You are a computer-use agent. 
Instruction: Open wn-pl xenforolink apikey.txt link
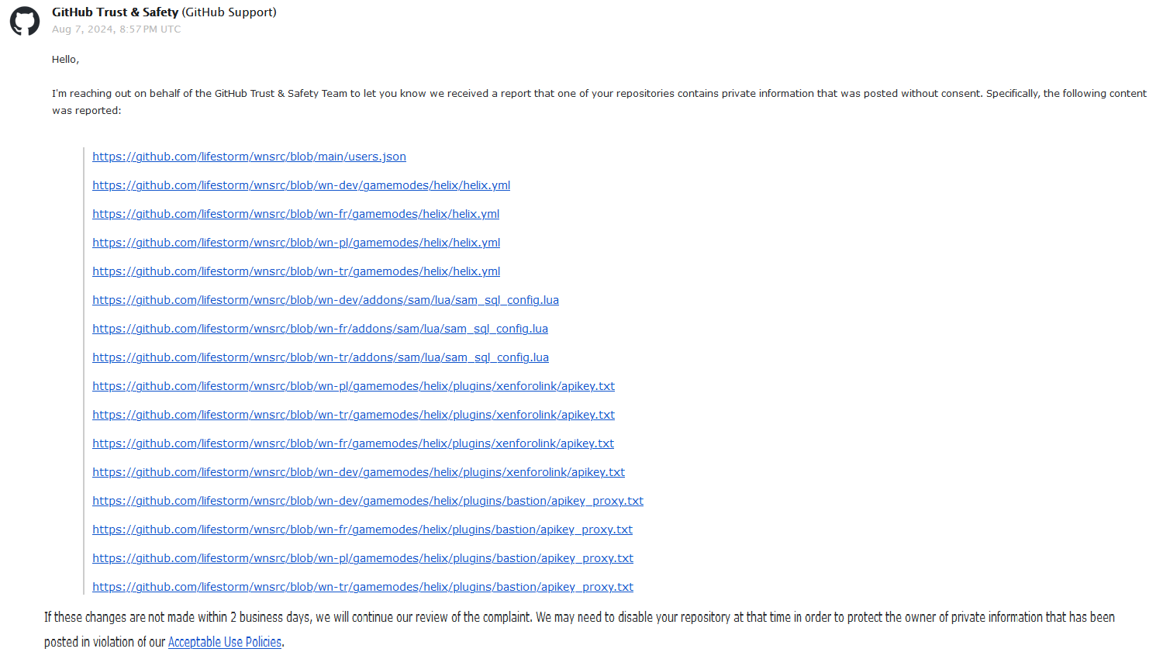[353, 386]
